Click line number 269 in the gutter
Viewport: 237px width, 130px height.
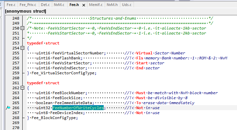click(x=16, y=123)
